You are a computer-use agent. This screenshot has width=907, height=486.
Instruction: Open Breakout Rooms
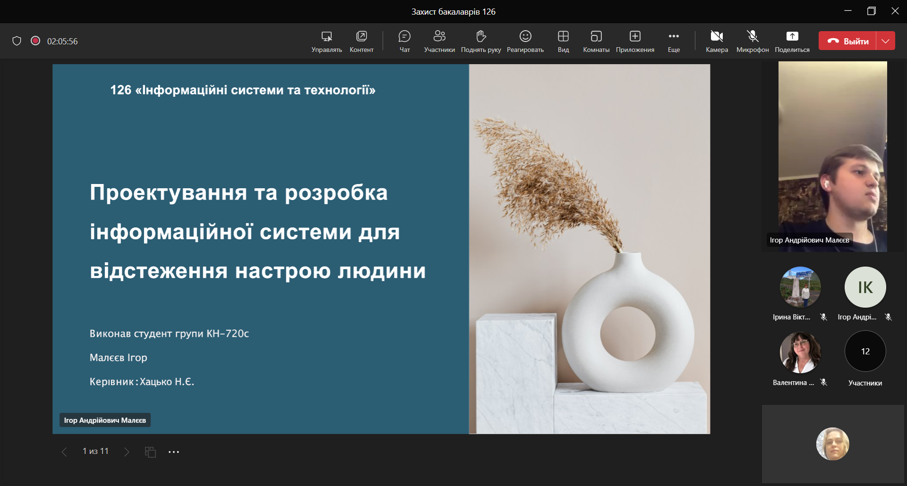point(596,41)
